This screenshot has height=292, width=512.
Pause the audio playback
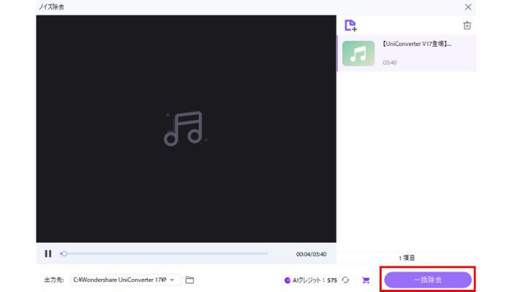click(48, 254)
